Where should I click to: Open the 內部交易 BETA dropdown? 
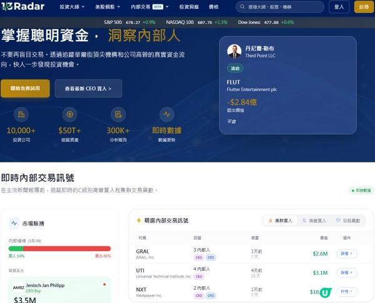150,7
